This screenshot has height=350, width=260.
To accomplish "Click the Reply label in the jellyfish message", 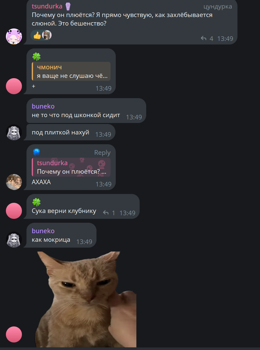I will coord(102,152).
